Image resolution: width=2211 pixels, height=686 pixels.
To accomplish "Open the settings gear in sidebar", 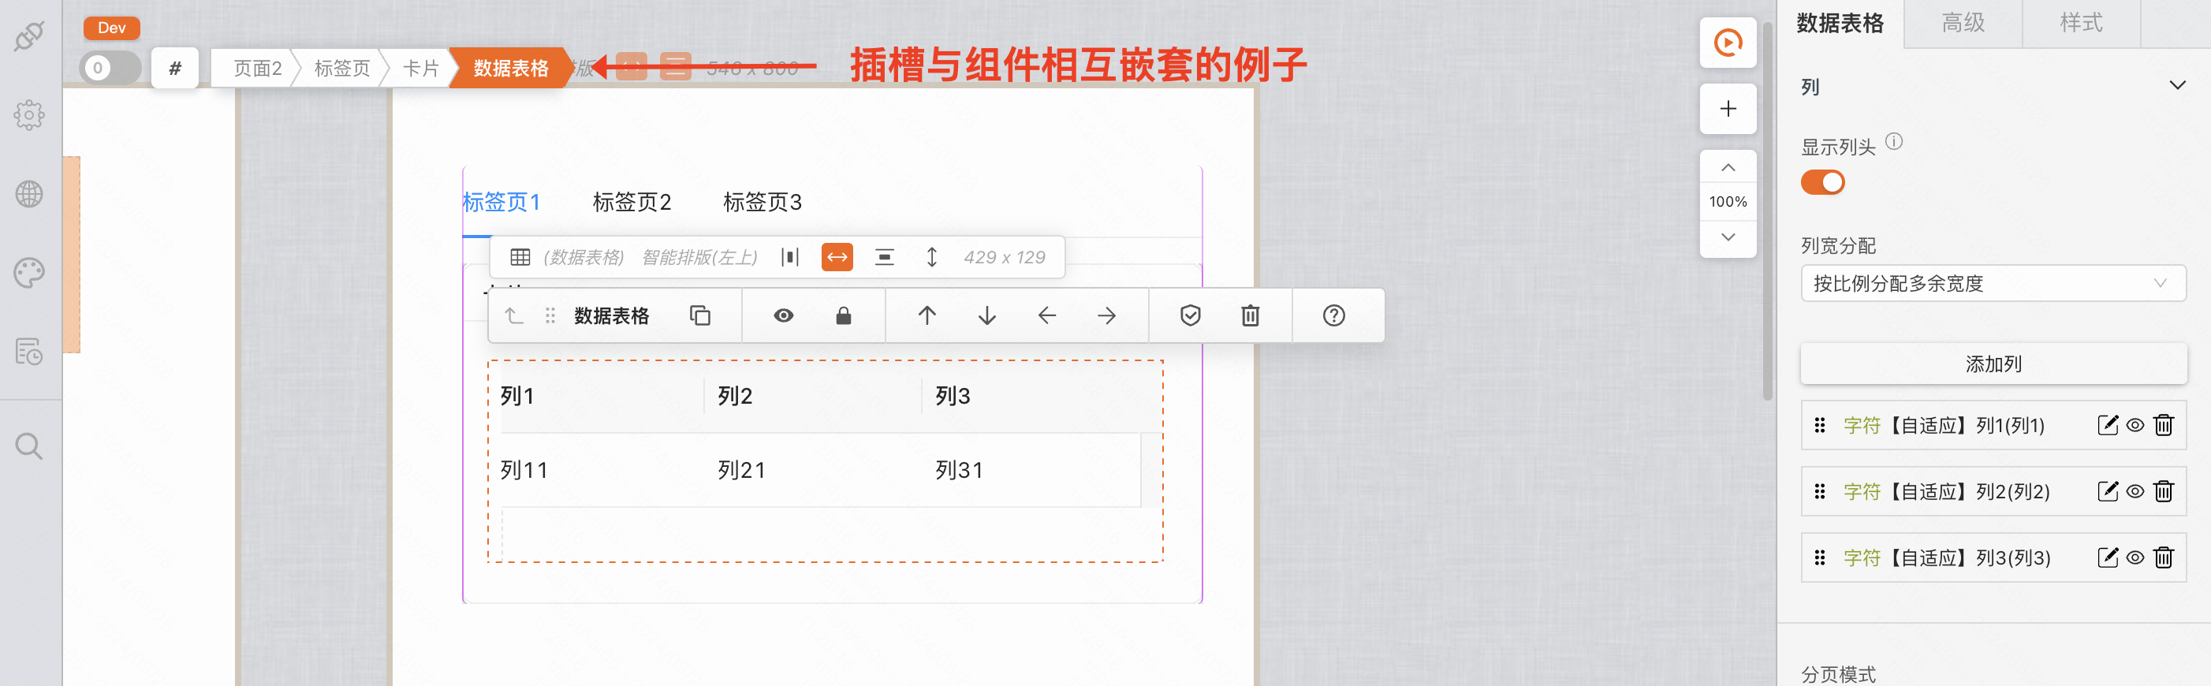I will (29, 114).
